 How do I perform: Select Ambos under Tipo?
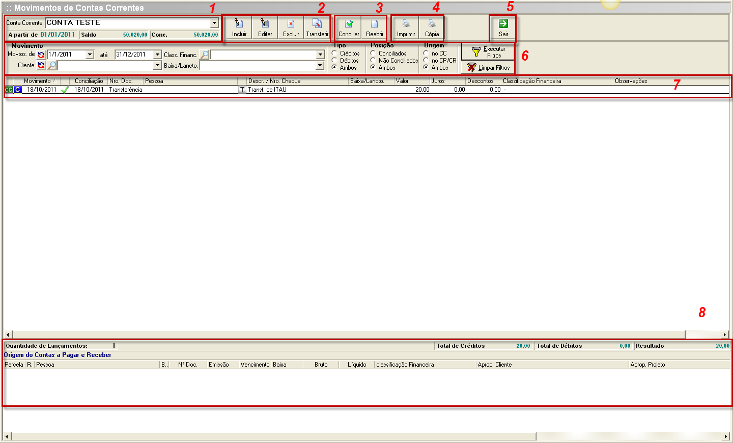coord(334,68)
